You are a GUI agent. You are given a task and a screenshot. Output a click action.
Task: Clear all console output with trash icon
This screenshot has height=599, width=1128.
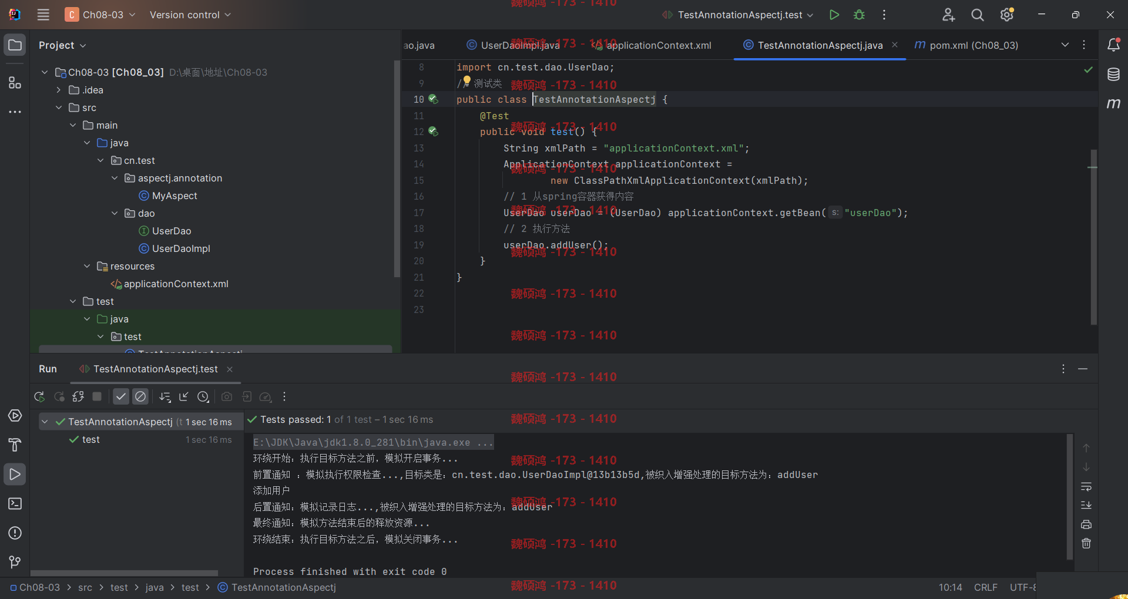tap(1086, 544)
